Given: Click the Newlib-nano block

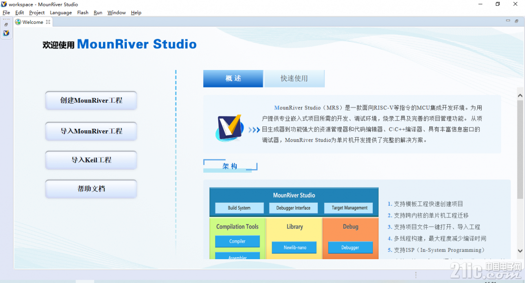Looking at the screenshot, I should [x=295, y=248].
